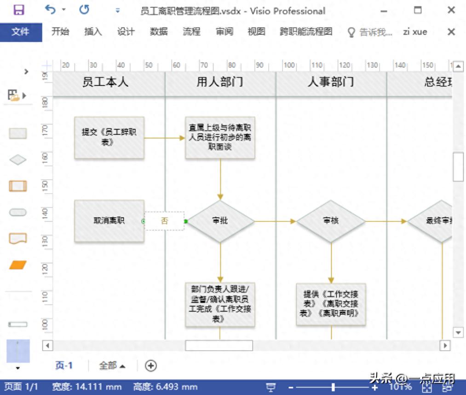Click the horizontal scrollbar of the drawing canvas
466x395 pixels.
coord(220,344)
